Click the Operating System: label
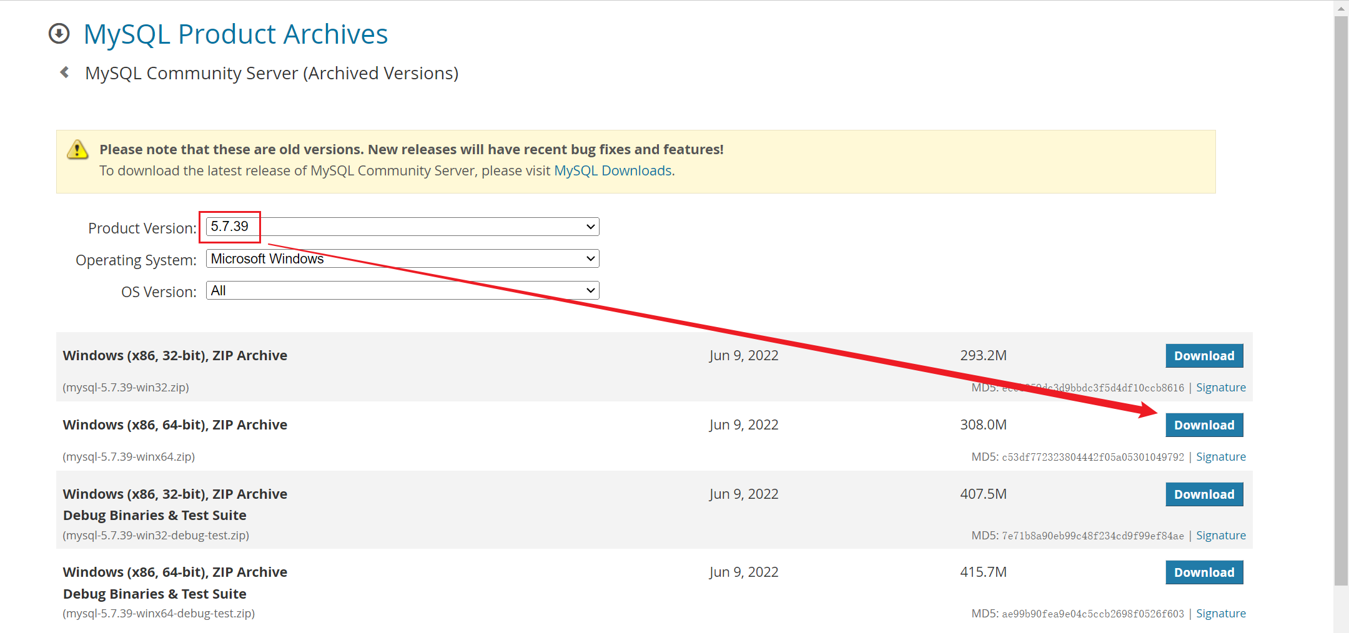1349x633 pixels. 136,260
